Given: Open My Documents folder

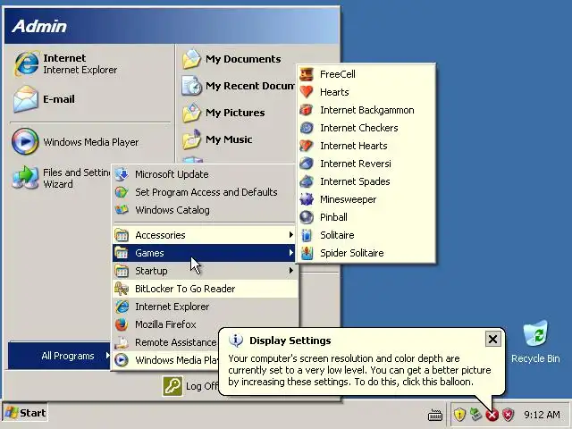Looking at the screenshot, I should tap(231, 59).
